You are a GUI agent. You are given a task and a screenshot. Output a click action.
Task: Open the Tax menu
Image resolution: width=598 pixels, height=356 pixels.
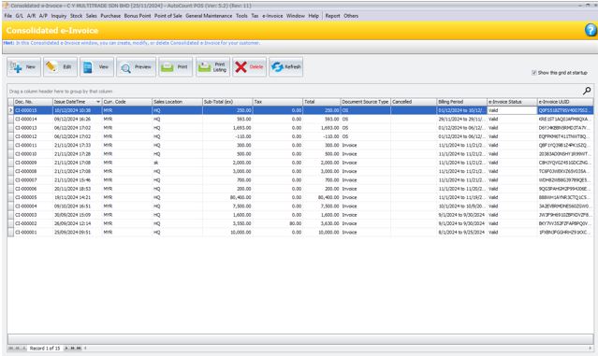point(255,16)
